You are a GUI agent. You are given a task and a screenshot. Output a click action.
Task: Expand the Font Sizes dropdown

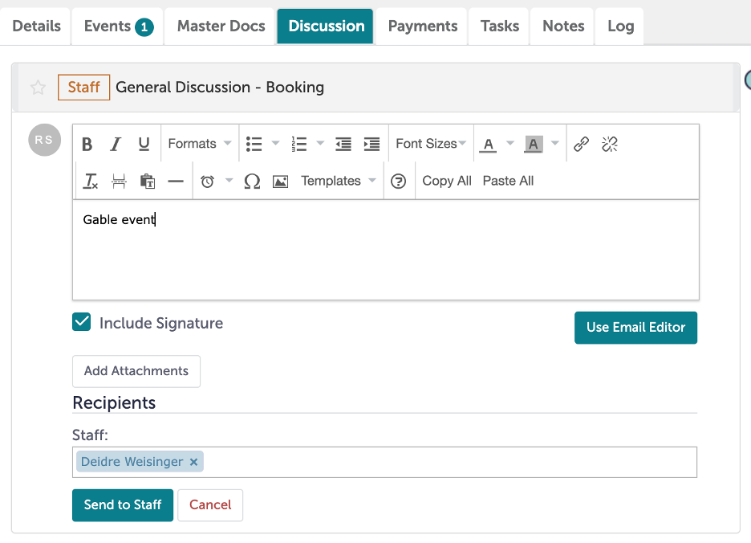[431, 144]
